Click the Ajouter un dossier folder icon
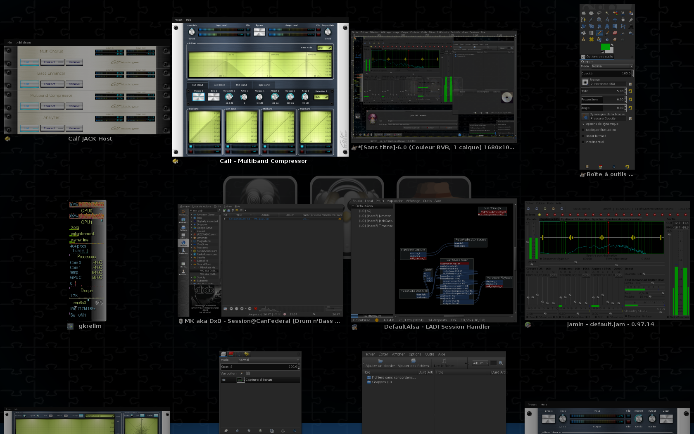The height and width of the screenshot is (434, 694). point(380,361)
